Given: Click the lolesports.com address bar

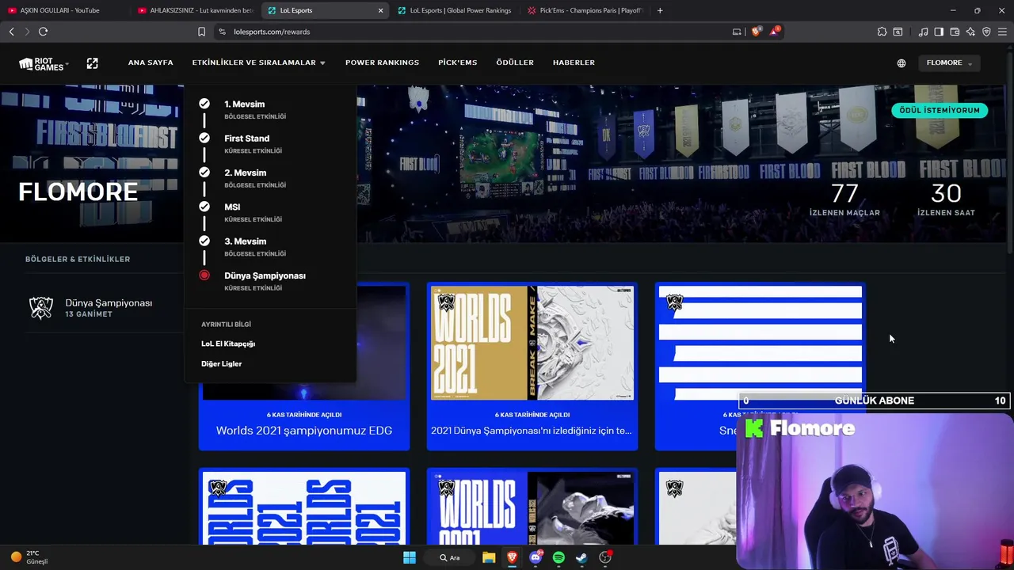Looking at the screenshot, I should pyautogui.click(x=475, y=32).
